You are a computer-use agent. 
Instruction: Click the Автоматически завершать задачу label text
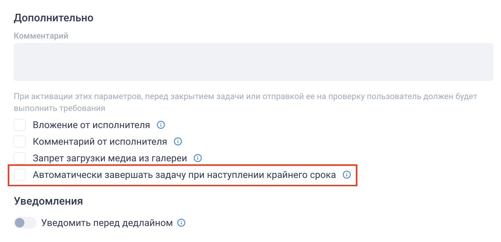click(x=184, y=175)
